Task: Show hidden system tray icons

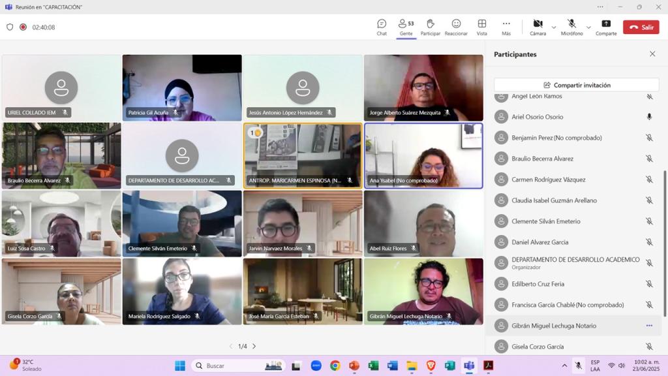Action: (x=564, y=366)
